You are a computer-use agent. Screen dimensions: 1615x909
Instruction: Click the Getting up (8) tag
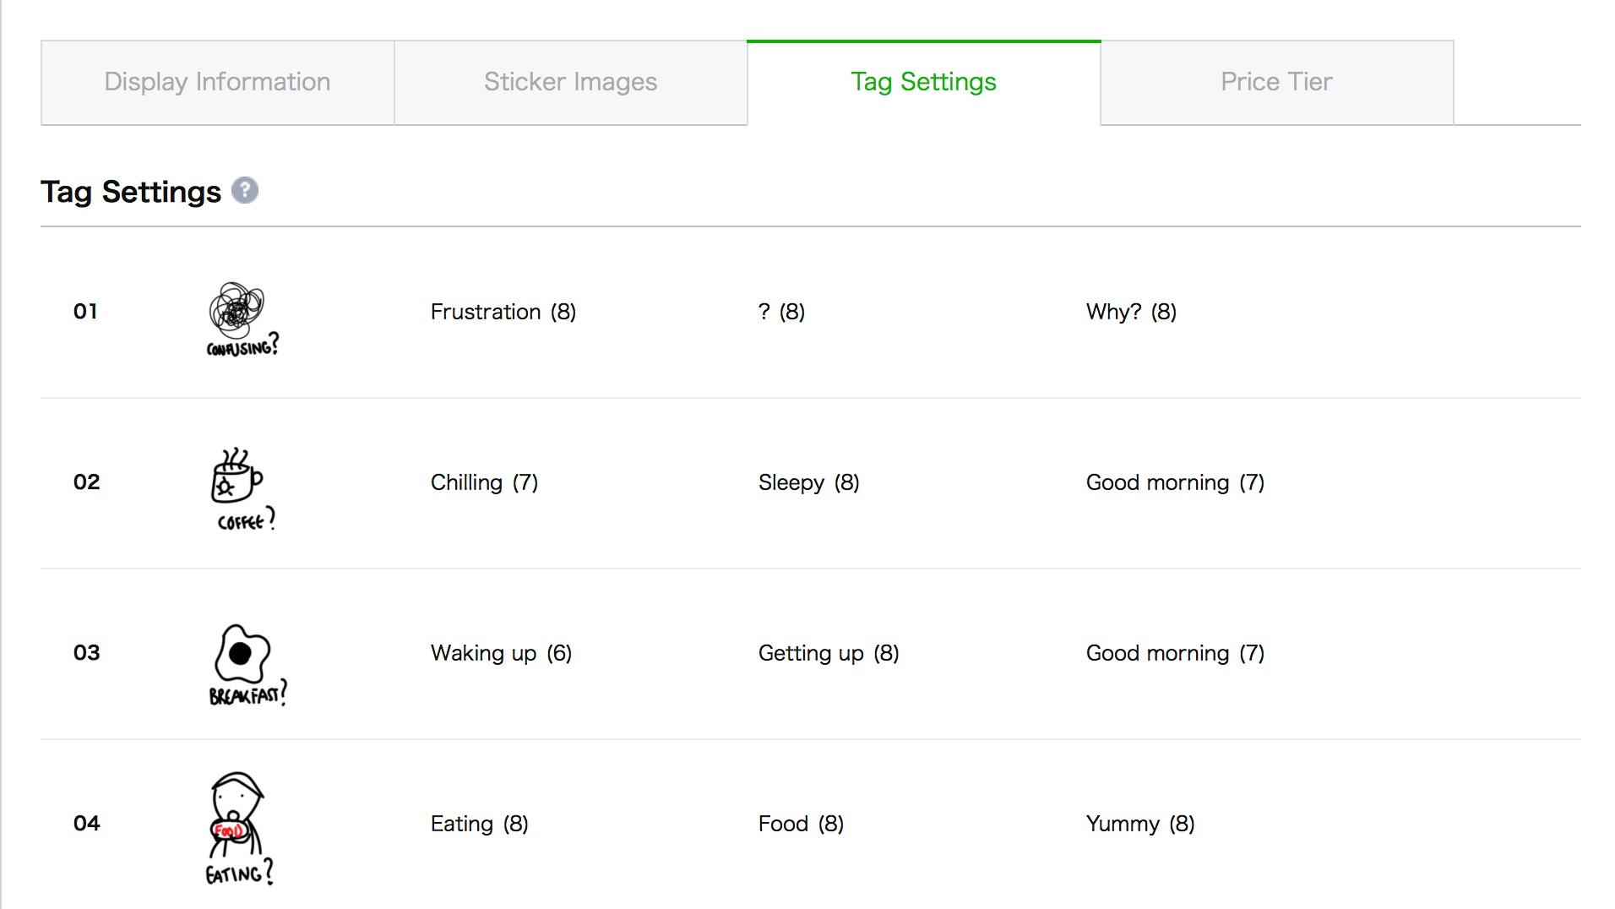(x=829, y=653)
